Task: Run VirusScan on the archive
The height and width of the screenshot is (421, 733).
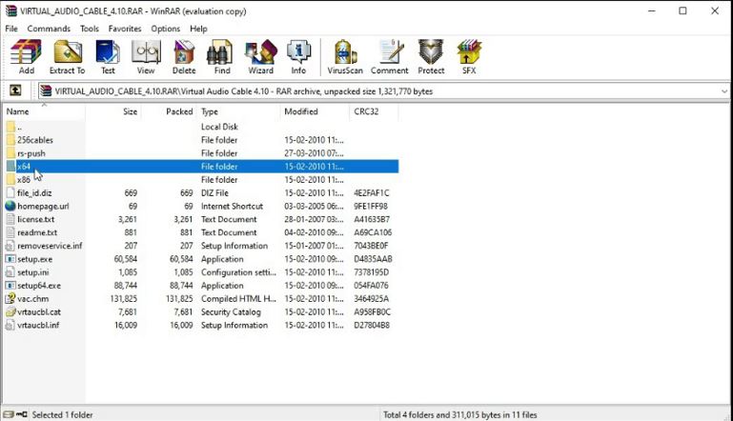Action: tap(345, 57)
